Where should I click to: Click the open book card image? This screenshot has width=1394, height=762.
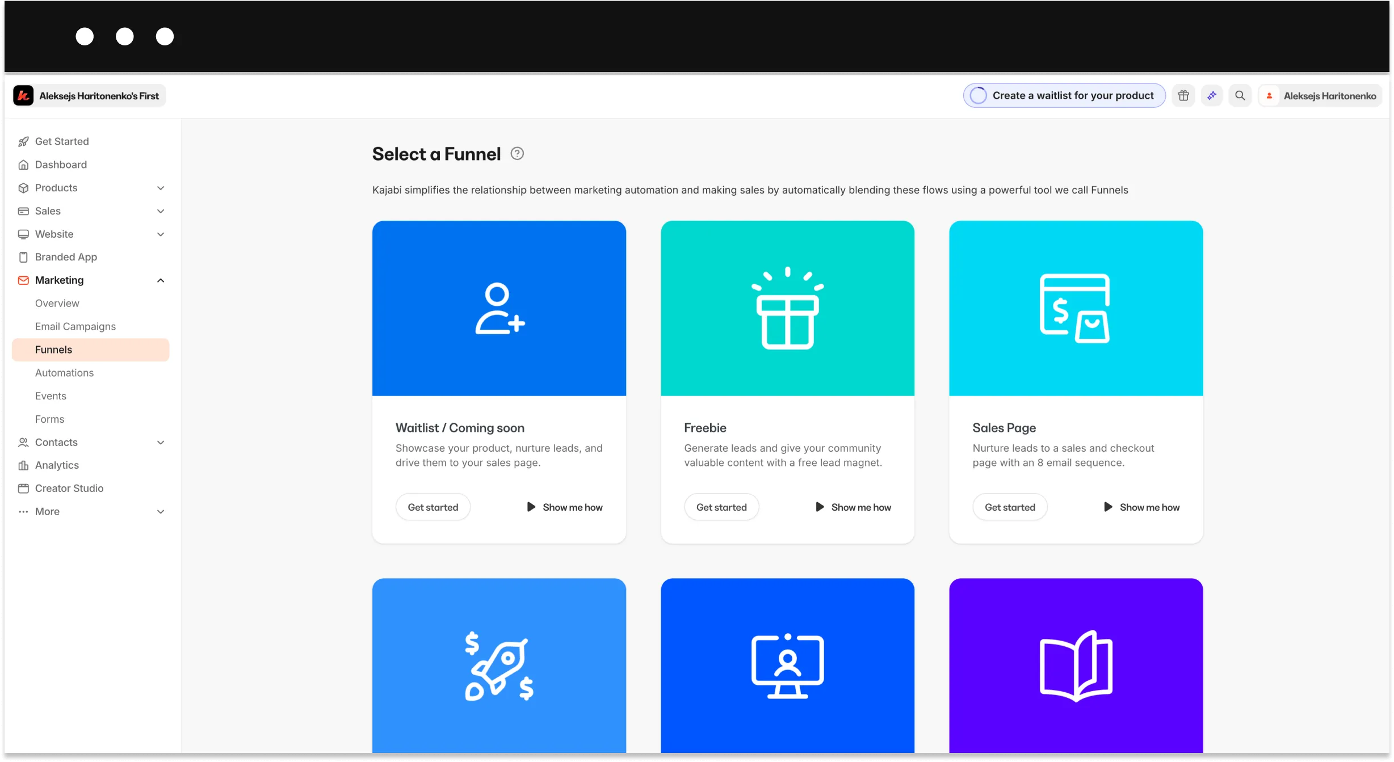click(x=1076, y=666)
